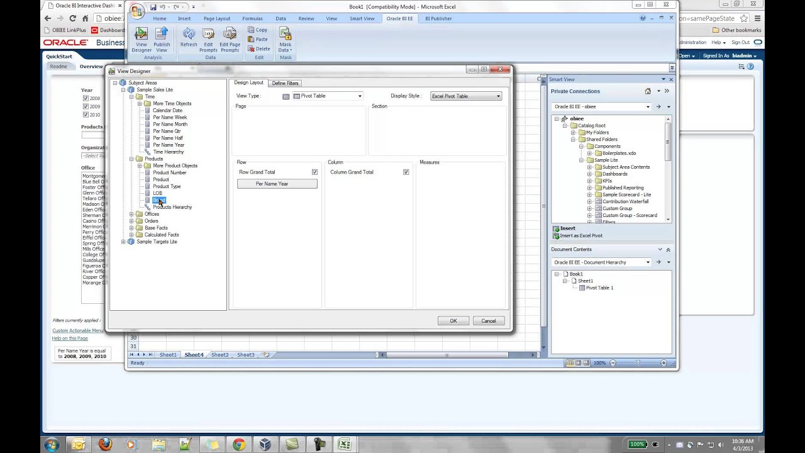Open Excel Help from the ribbon corner
This screenshot has width=805, height=453.
(643, 18)
